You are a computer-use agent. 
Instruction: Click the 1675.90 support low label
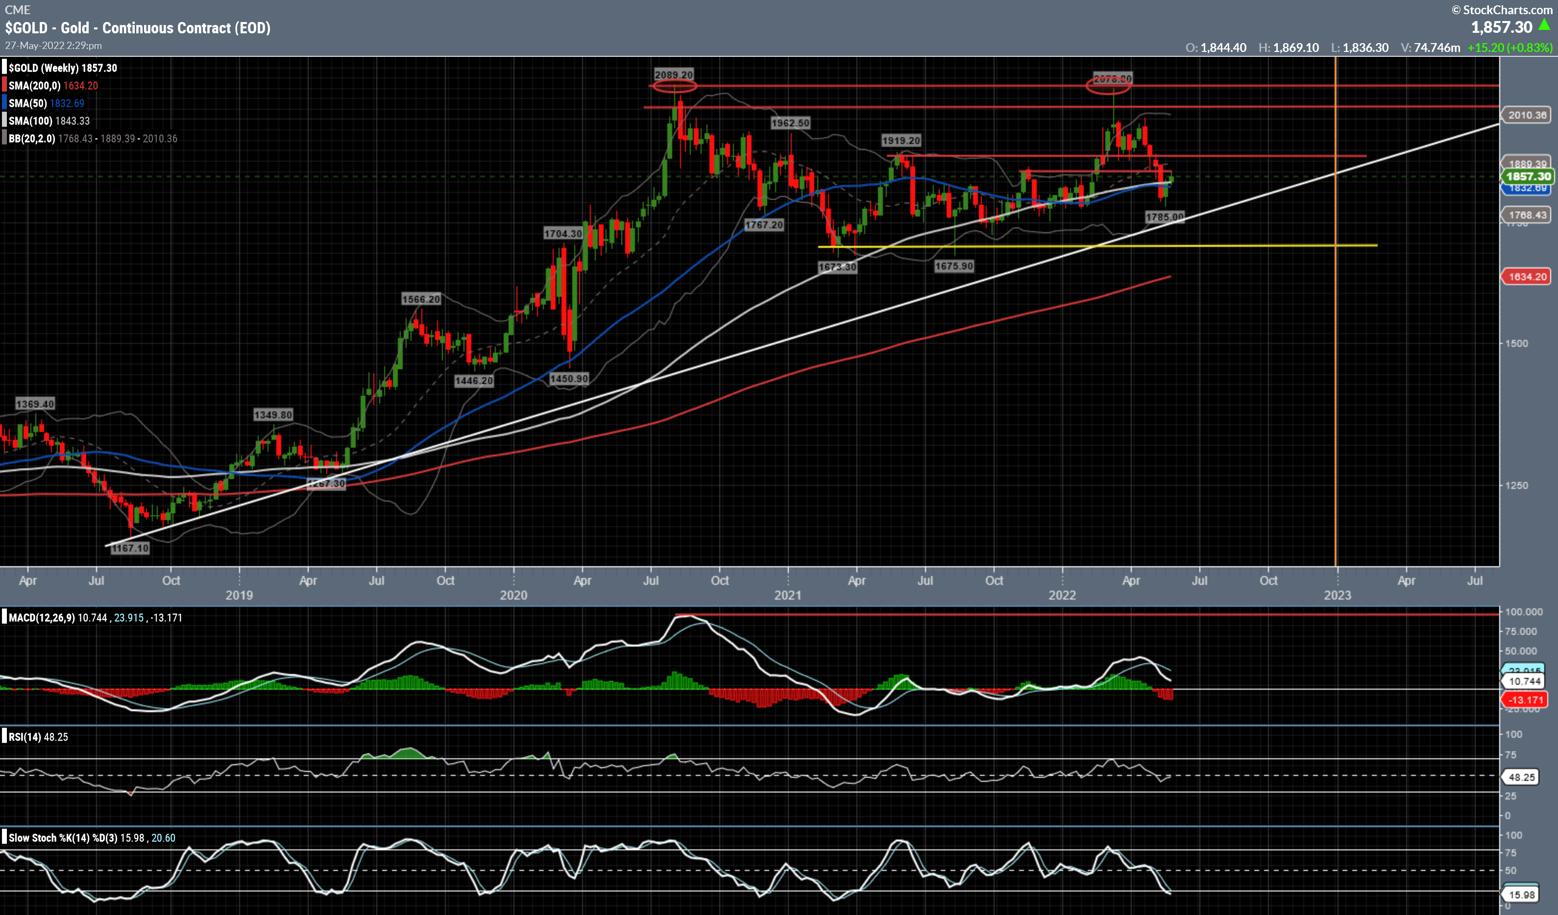953,266
